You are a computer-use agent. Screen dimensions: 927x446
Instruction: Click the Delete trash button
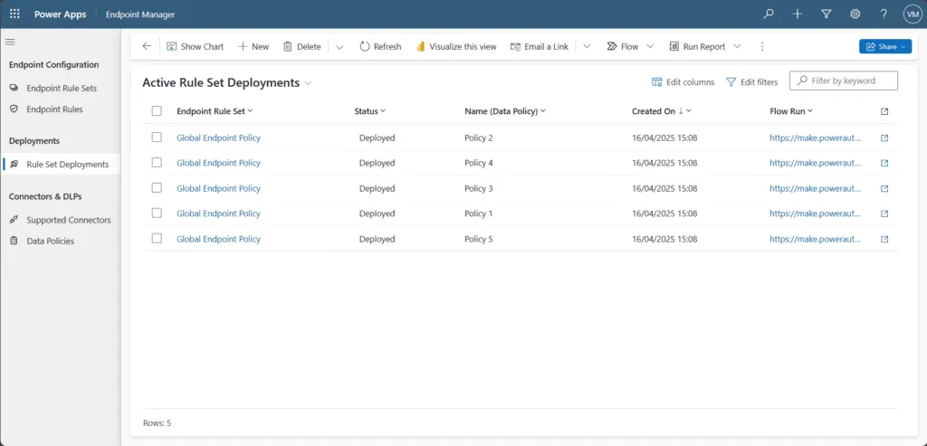pyautogui.click(x=302, y=47)
